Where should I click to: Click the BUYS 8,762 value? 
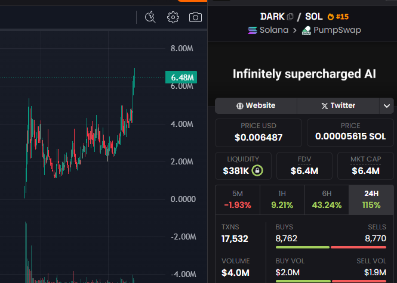(x=287, y=238)
